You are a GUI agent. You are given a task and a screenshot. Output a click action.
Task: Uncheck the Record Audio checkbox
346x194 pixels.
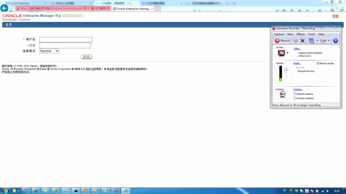click(318, 63)
